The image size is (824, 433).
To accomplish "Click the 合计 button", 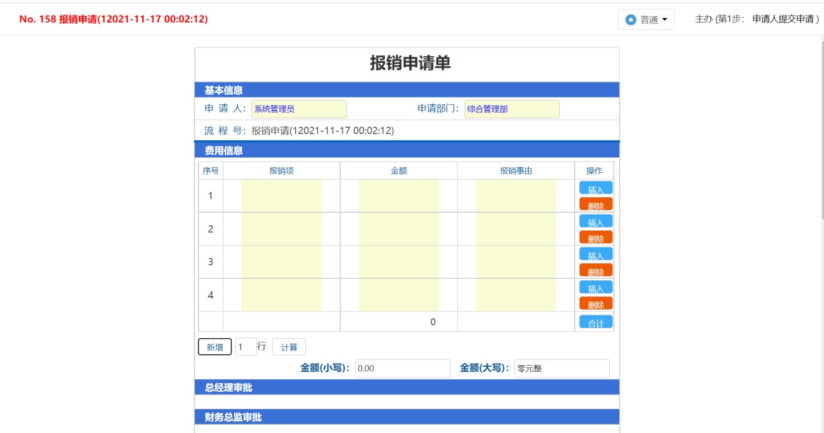I will coord(596,322).
